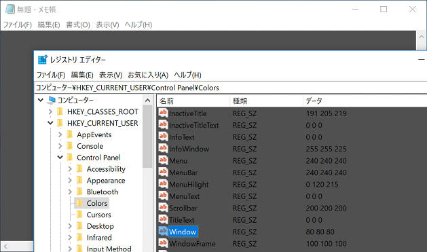427x252 pixels.
Task: Expand the AppEvents key
Action: point(60,134)
